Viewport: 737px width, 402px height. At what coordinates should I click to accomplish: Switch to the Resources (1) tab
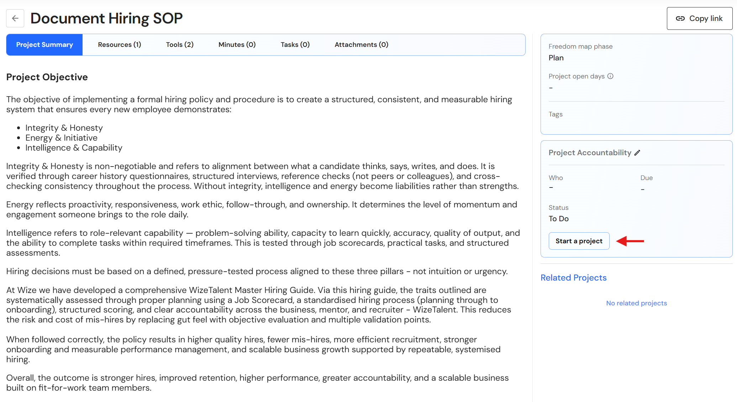tap(120, 45)
